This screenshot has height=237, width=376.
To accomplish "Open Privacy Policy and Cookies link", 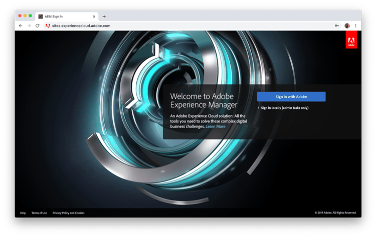I will tap(69, 213).
